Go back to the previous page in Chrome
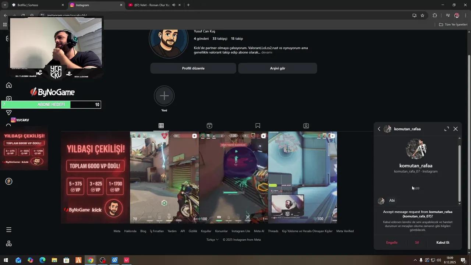This screenshot has width=471, height=265. pyautogui.click(x=5, y=15)
